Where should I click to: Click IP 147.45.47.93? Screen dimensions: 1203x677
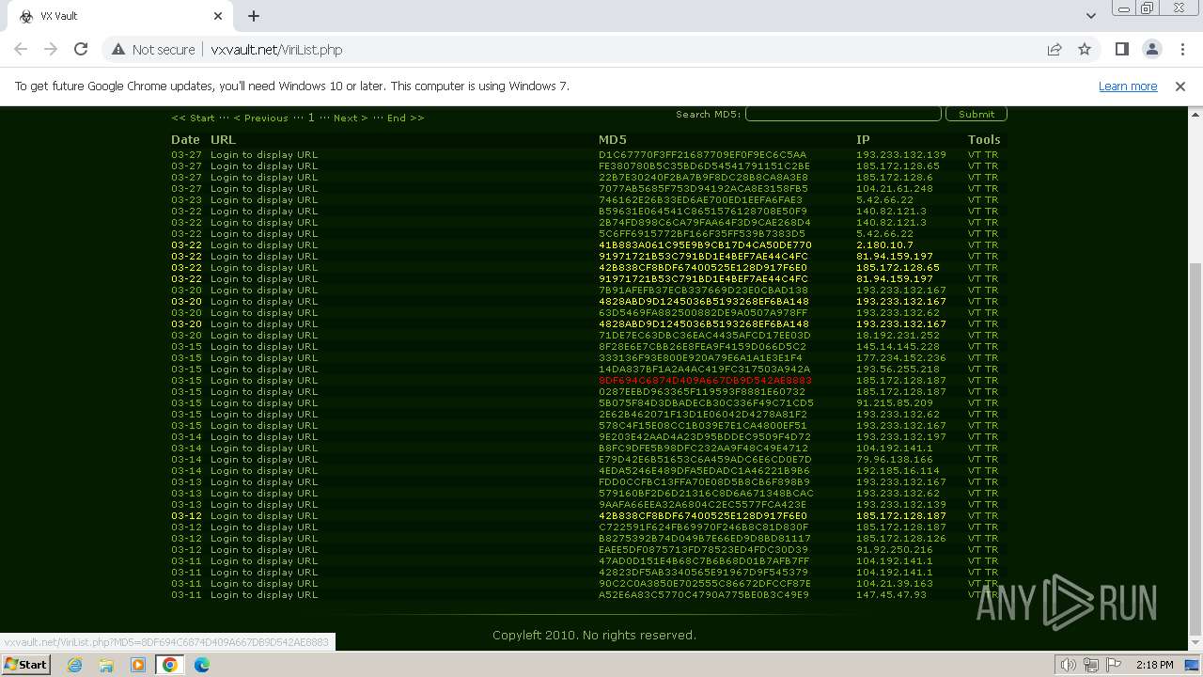(x=891, y=595)
